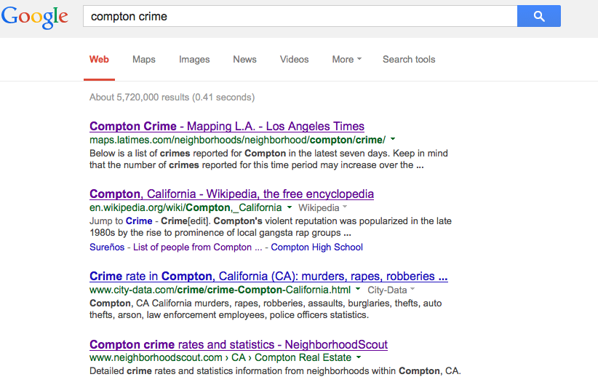Viewport: 598px width, 377px height.
Task: Expand the More dropdown menu
Action: pos(346,60)
